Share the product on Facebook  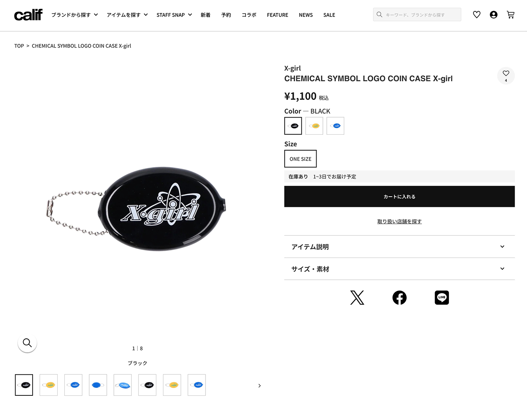(x=399, y=297)
